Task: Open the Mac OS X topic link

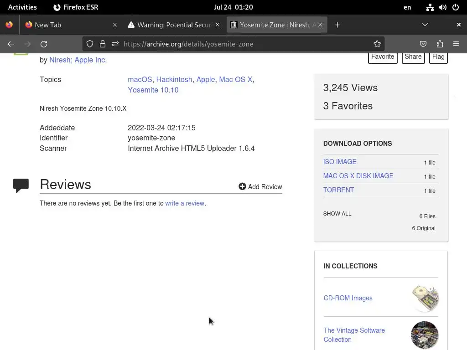Action: pos(236,79)
